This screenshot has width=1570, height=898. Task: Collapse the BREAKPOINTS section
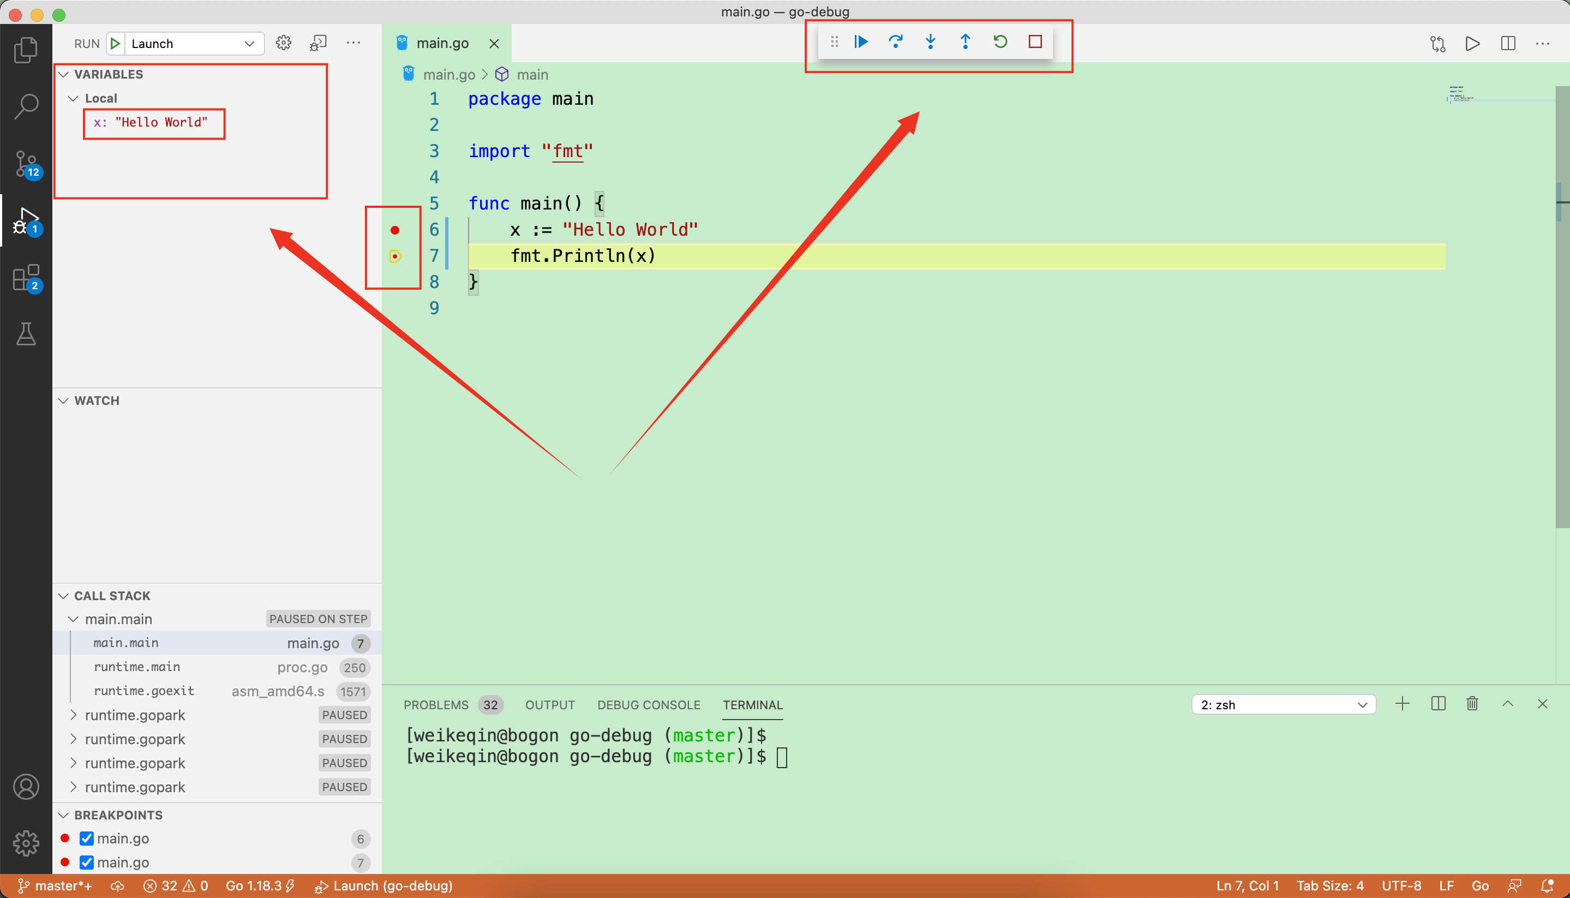pos(63,815)
